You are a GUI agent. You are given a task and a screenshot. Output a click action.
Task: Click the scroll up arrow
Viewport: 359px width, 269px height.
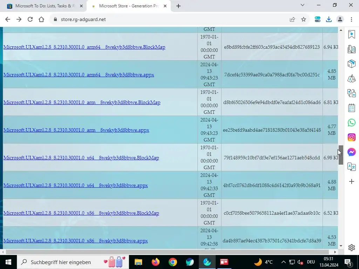[x=341, y=30]
